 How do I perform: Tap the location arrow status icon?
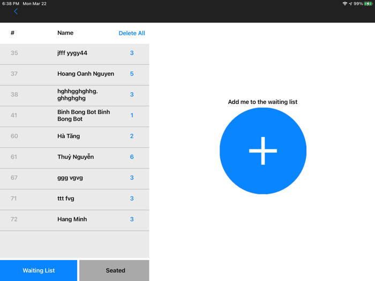[350, 4]
